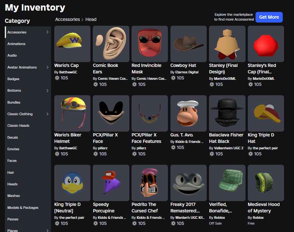
Task: Open the PCX/Pillar X Face thumbnail
Action: click(111, 113)
